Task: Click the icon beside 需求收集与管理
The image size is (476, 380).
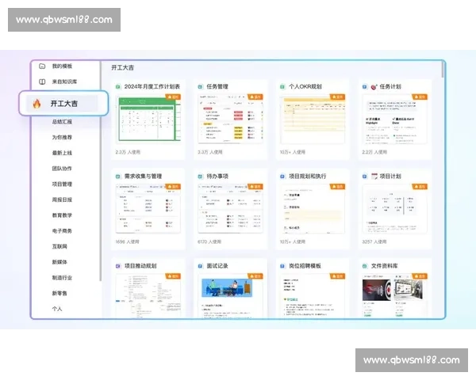Action: (117, 177)
